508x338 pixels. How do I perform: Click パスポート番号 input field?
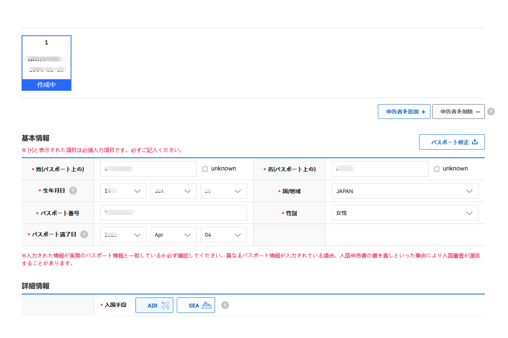(174, 213)
